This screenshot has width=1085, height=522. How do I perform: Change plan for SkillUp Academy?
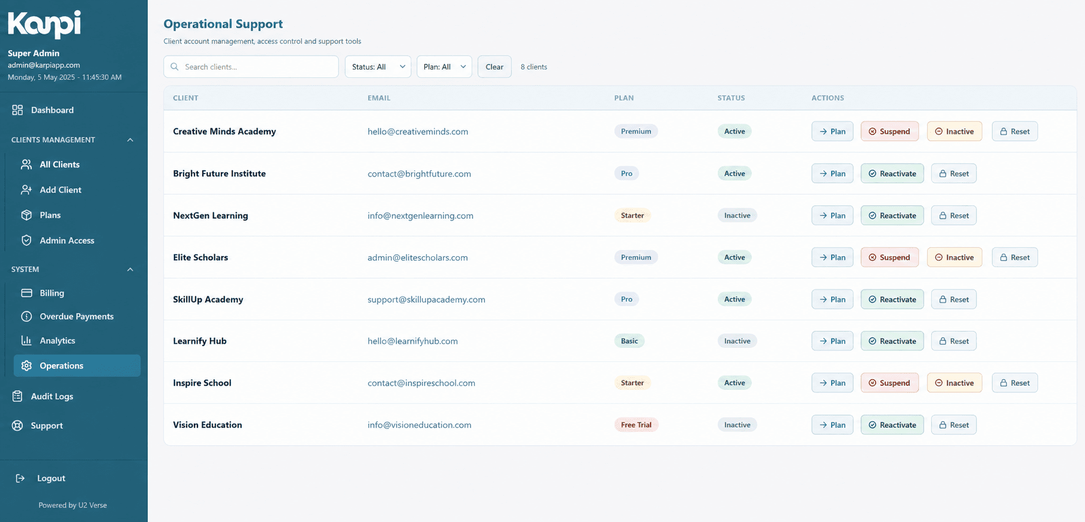click(x=832, y=299)
